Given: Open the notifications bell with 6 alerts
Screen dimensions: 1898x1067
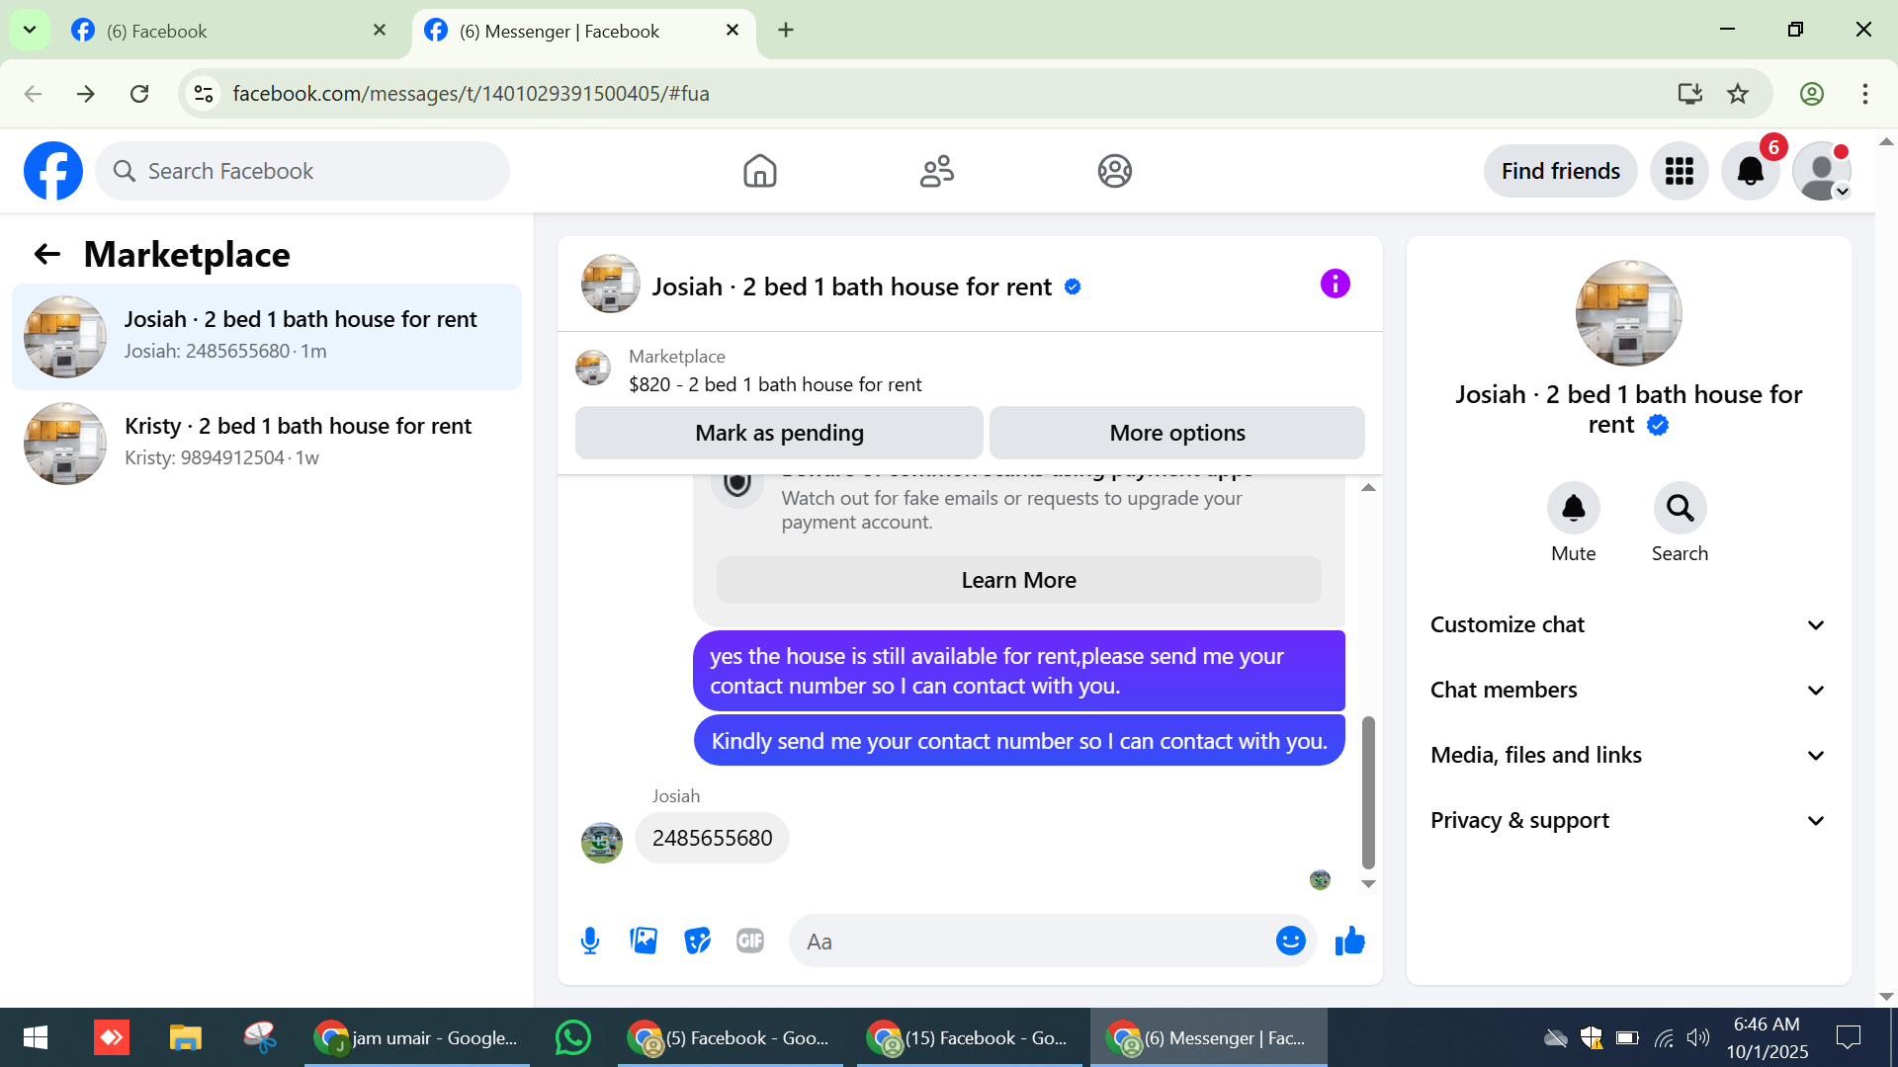Looking at the screenshot, I should pos(1751,171).
